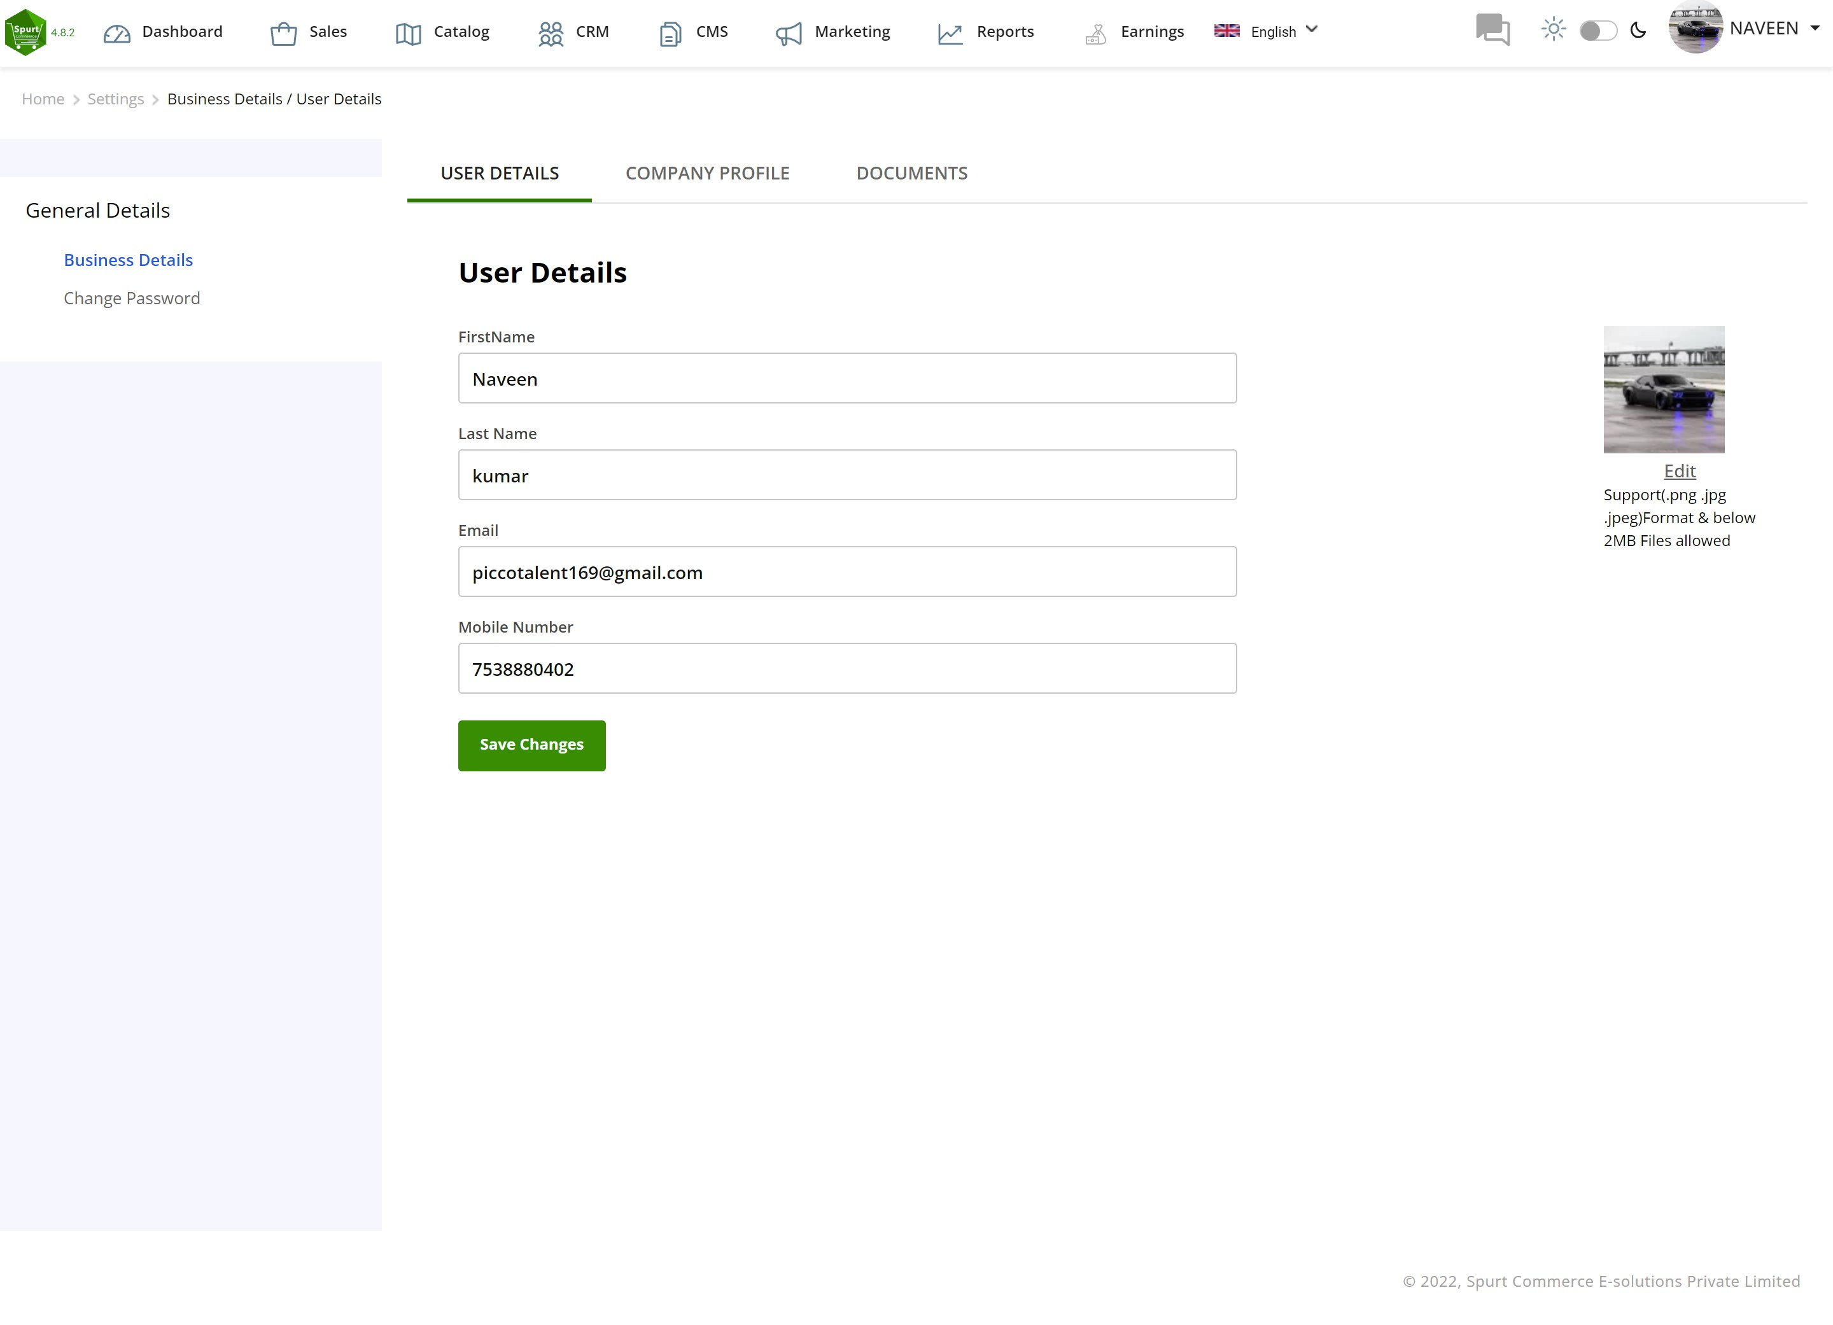Go to Settings breadcrumb
1833x1325 pixels.
[x=116, y=99]
